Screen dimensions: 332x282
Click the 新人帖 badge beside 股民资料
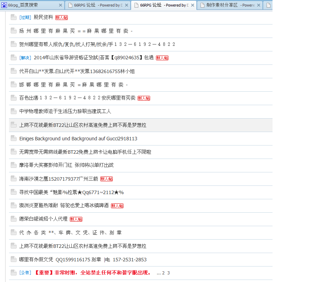click(62, 18)
